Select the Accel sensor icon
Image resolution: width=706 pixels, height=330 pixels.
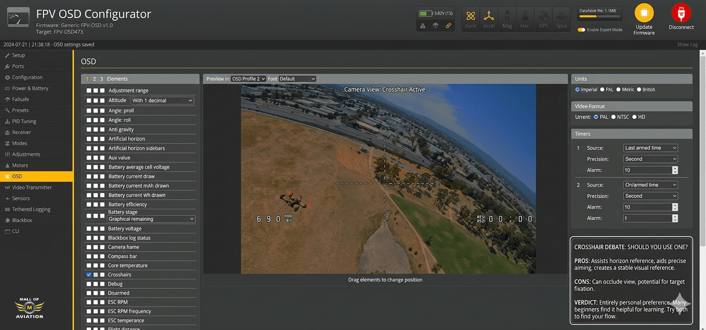[x=488, y=18]
